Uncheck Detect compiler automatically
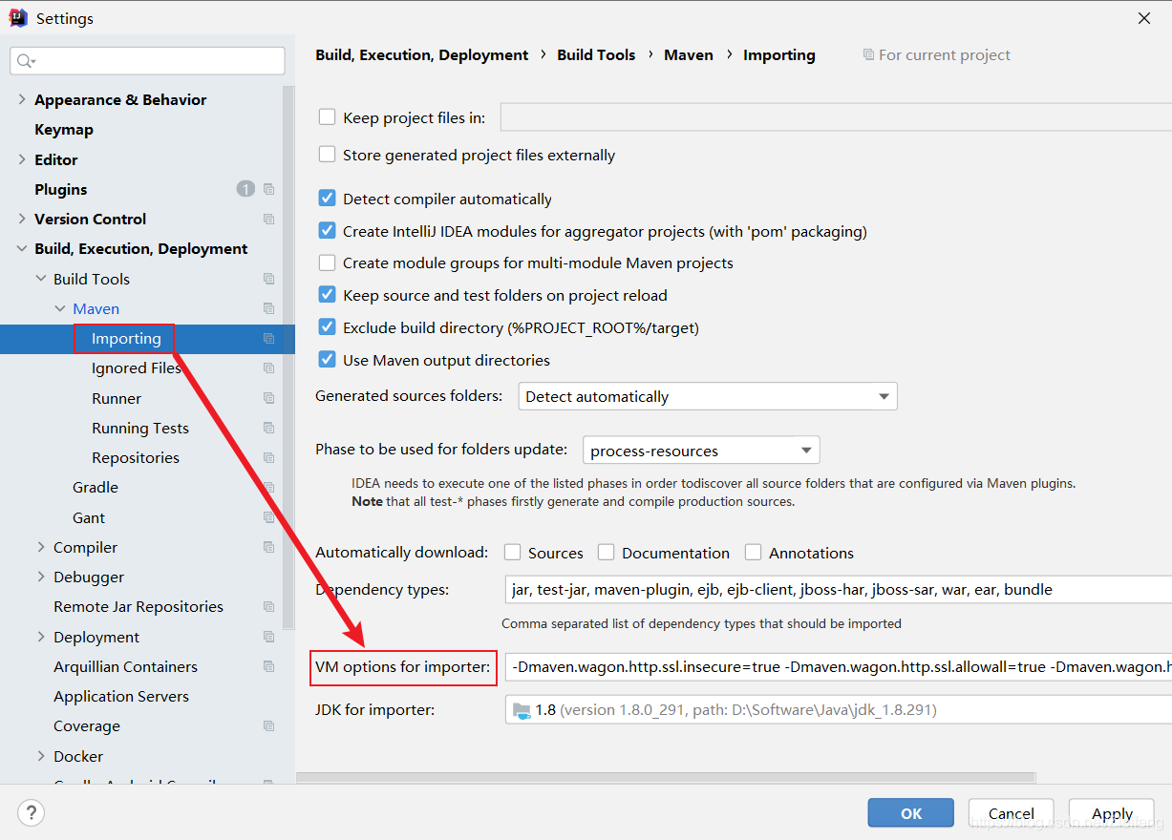Screen dimensions: 1172x840 [x=328, y=199]
